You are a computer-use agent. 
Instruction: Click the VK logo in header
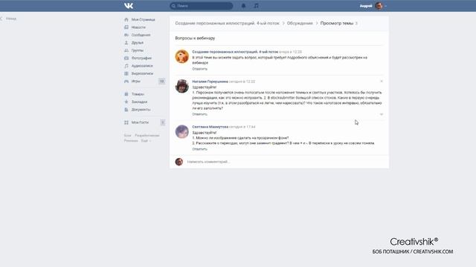click(x=129, y=6)
